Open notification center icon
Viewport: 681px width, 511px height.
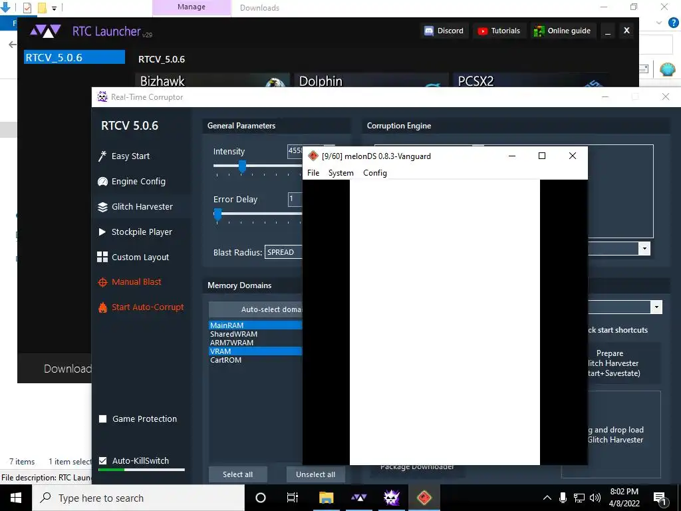pos(660,499)
